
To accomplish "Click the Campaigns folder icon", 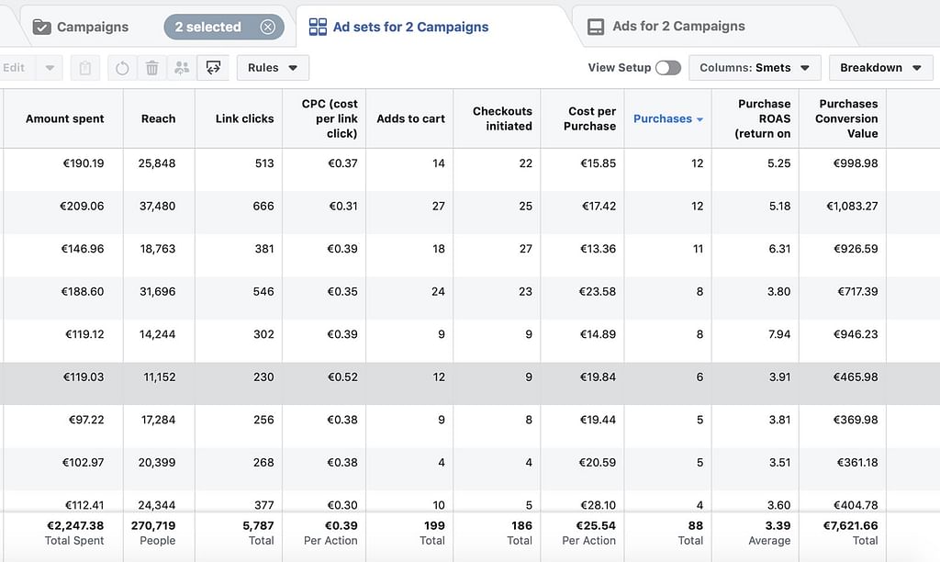I will coord(42,27).
